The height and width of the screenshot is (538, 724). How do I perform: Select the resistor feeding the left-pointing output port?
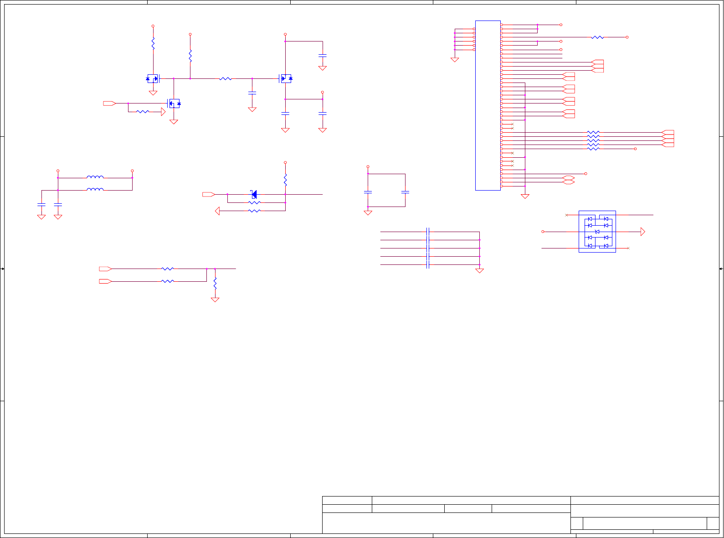(254, 211)
